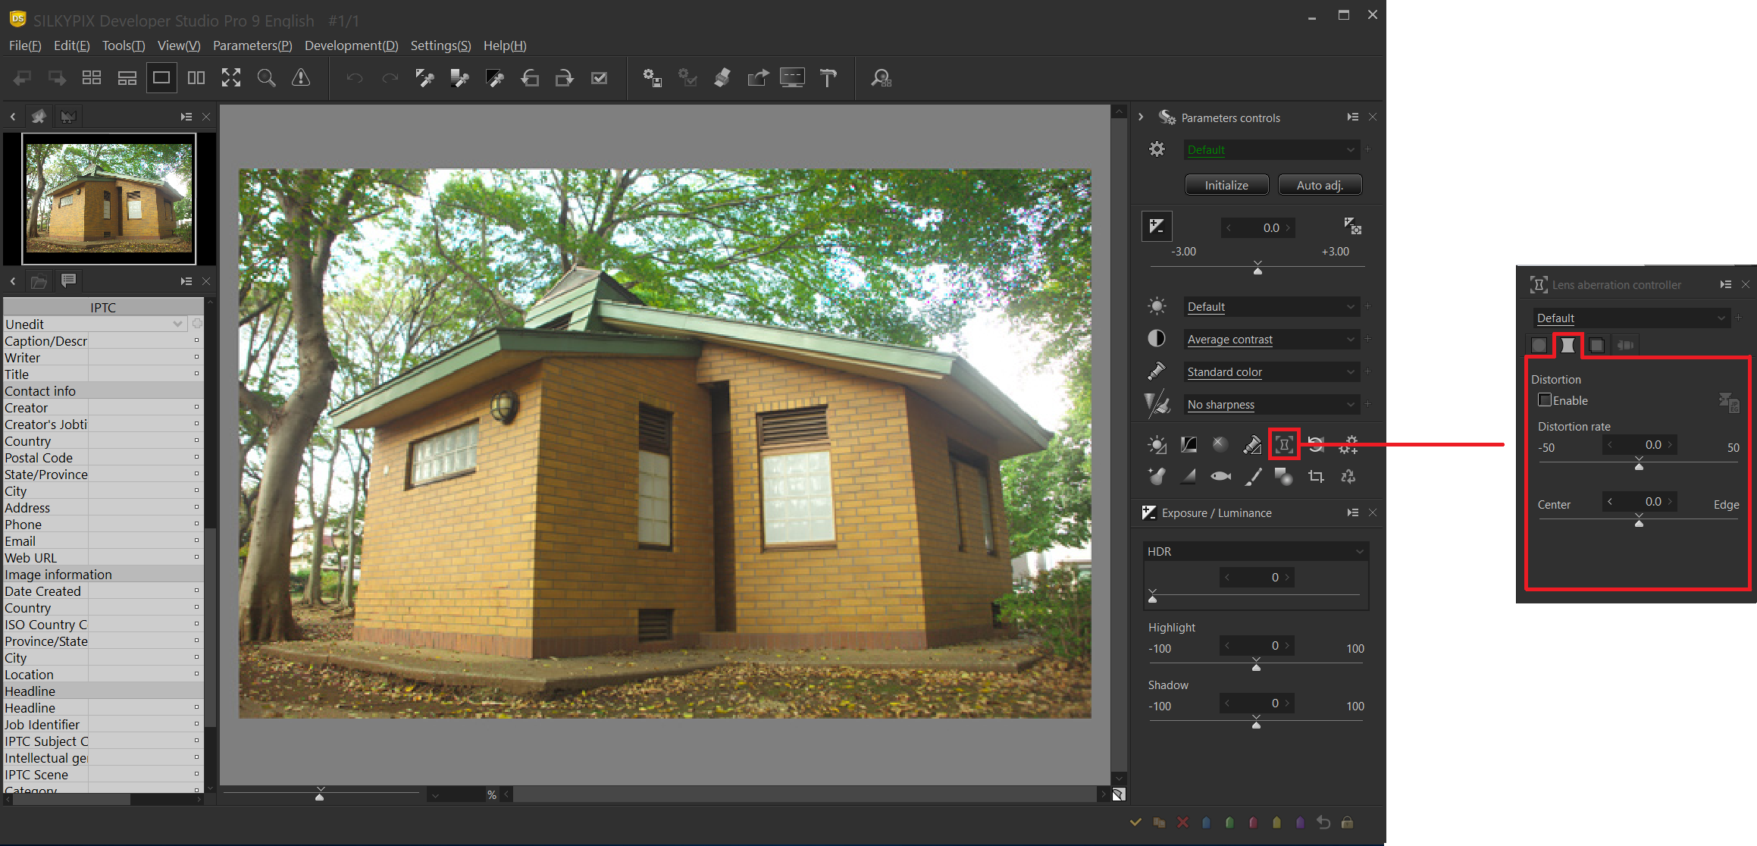Select the single preview display mode icon

pyautogui.click(x=161, y=77)
